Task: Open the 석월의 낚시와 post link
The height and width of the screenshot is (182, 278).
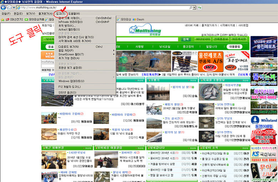Action: pos(122,130)
